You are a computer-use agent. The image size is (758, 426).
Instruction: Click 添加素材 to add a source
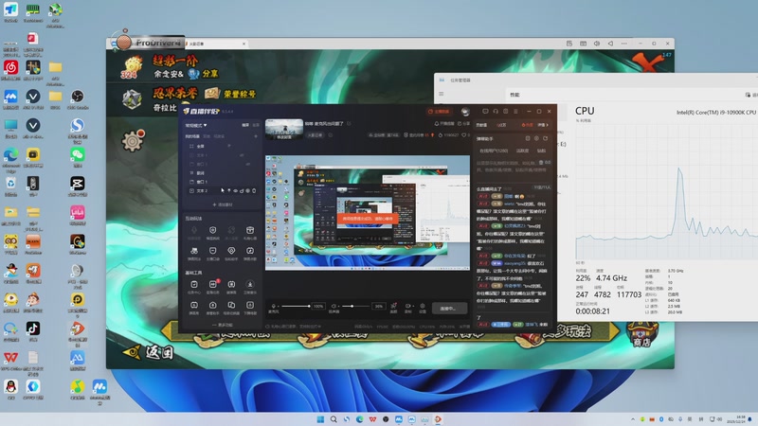[223, 204]
